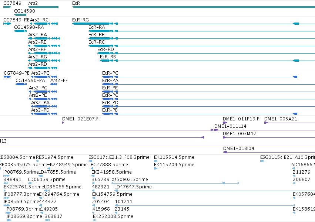Choose protein label Ars2-PD
The width and height of the screenshot is (315, 222).
pyautogui.click(x=40, y=110)
